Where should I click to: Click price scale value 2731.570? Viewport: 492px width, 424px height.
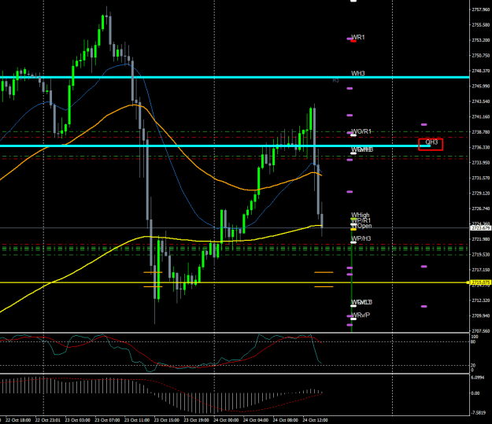(x=481, y=178)
